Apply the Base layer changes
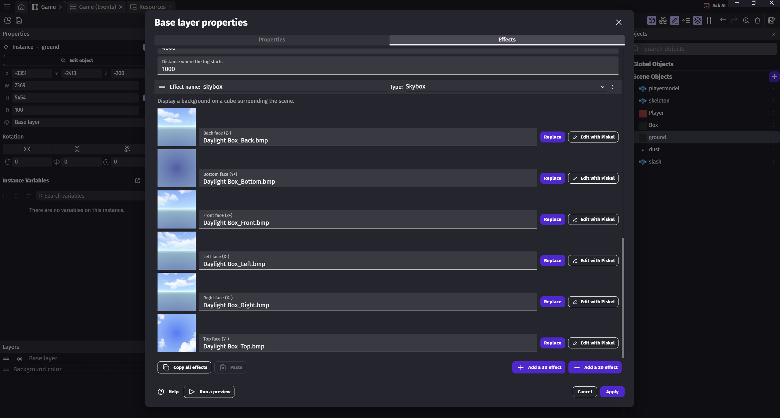This screenshot has width=780, height=418. pos(612,391)
